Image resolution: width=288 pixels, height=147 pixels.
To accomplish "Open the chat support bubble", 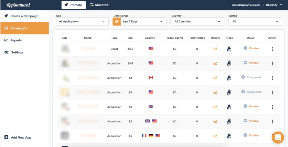I will coord(278,137).
